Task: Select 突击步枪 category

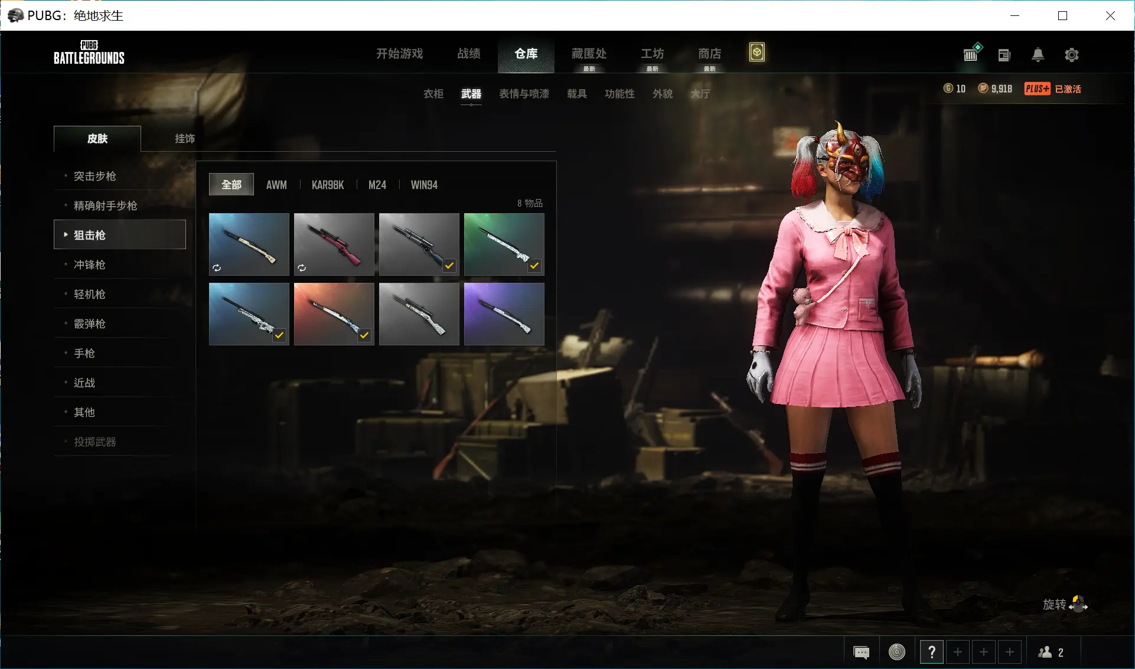Action: coord(120,176)
